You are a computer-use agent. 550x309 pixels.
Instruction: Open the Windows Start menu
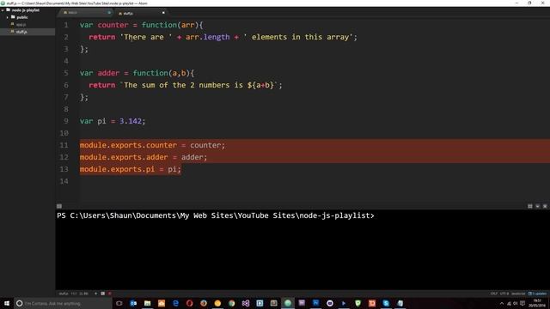point(7,303)
